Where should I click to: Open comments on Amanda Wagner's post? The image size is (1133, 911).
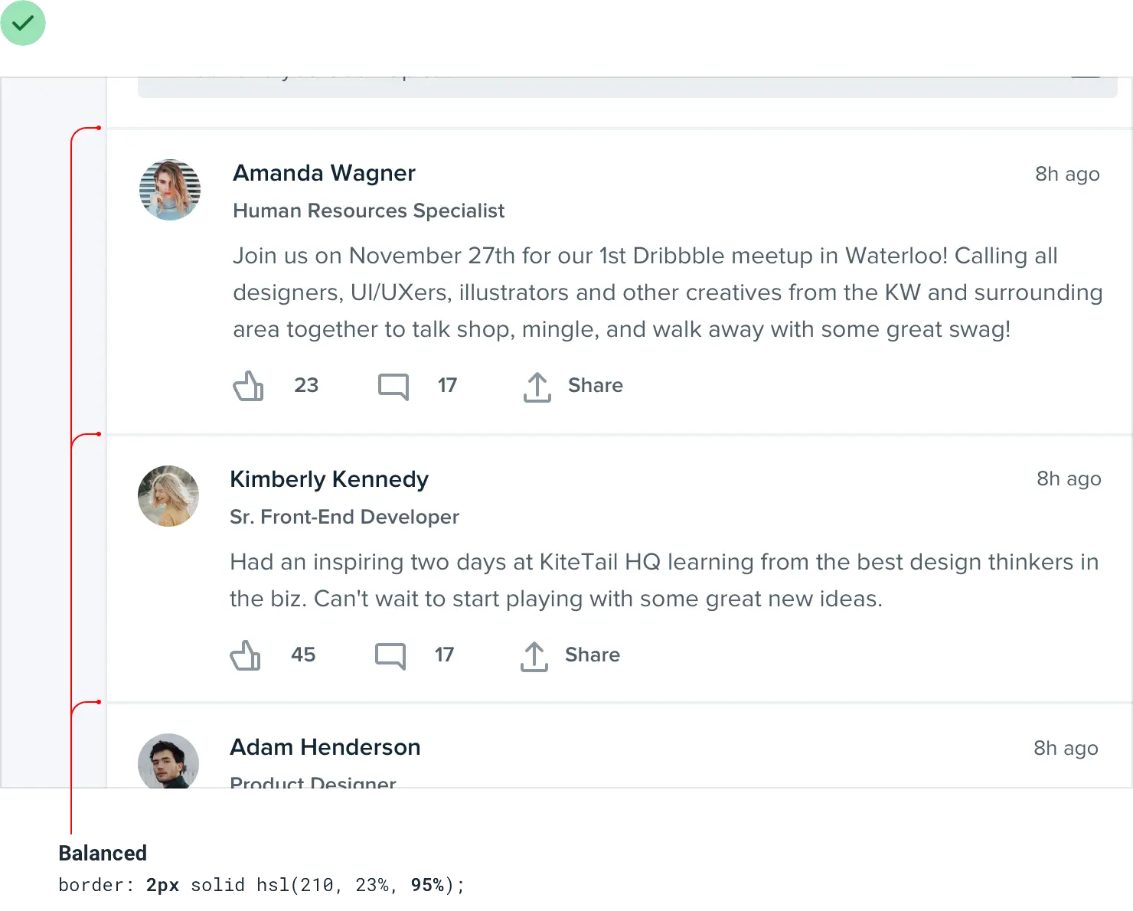coord(393,386)
